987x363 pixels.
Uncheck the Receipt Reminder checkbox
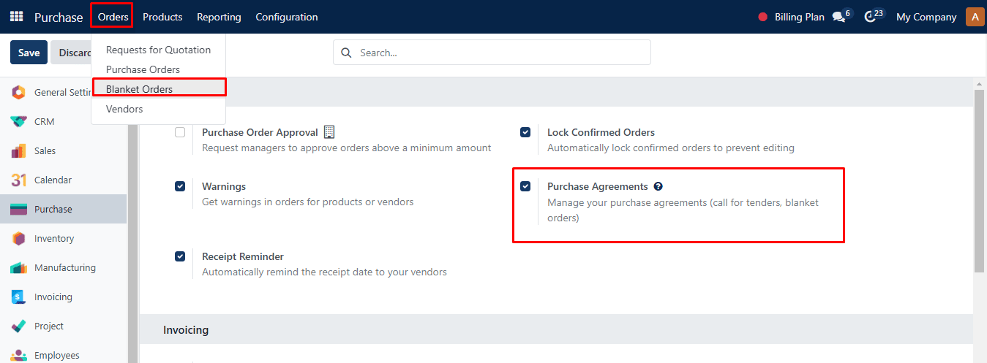[180, 256]
